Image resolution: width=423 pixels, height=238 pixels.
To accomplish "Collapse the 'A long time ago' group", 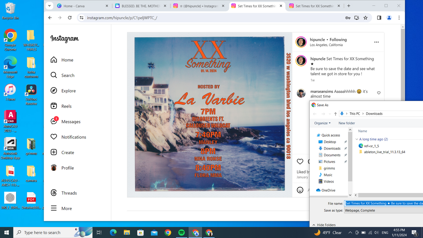I will pyautogui.click(x=357, y=139).
